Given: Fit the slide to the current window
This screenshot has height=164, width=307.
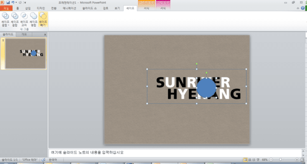Looking at the screenshot, I should pos(302,160).
